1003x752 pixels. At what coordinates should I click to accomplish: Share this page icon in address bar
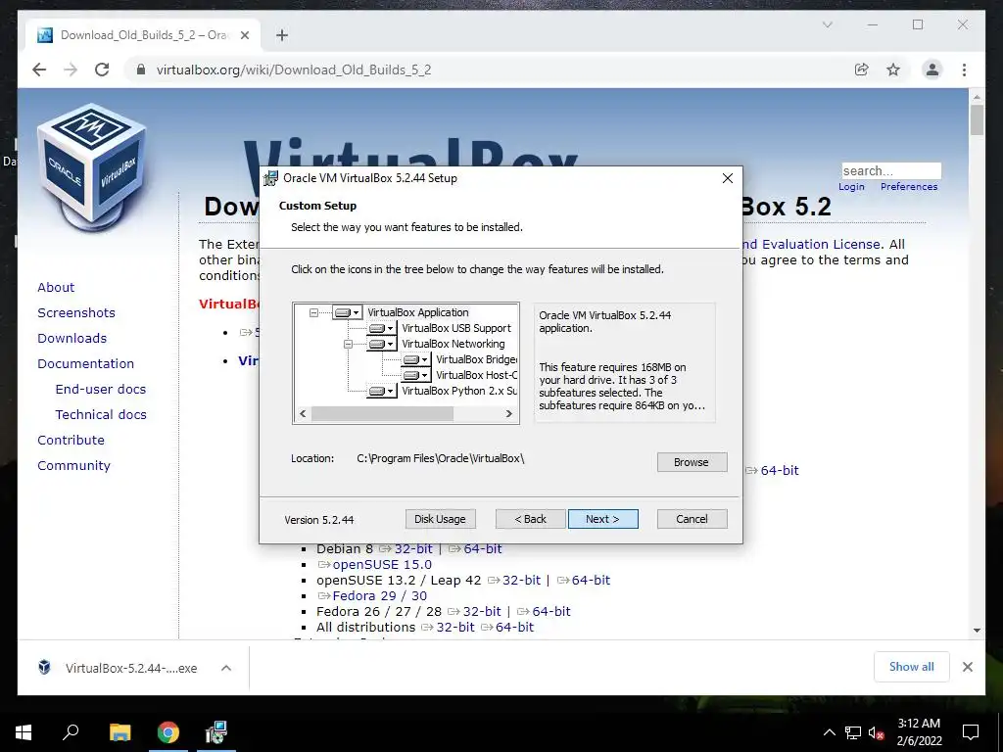(x=862, y=70)
